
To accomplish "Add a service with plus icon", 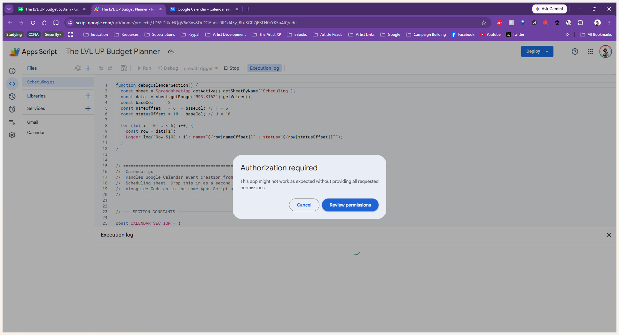I will (88, 108).
